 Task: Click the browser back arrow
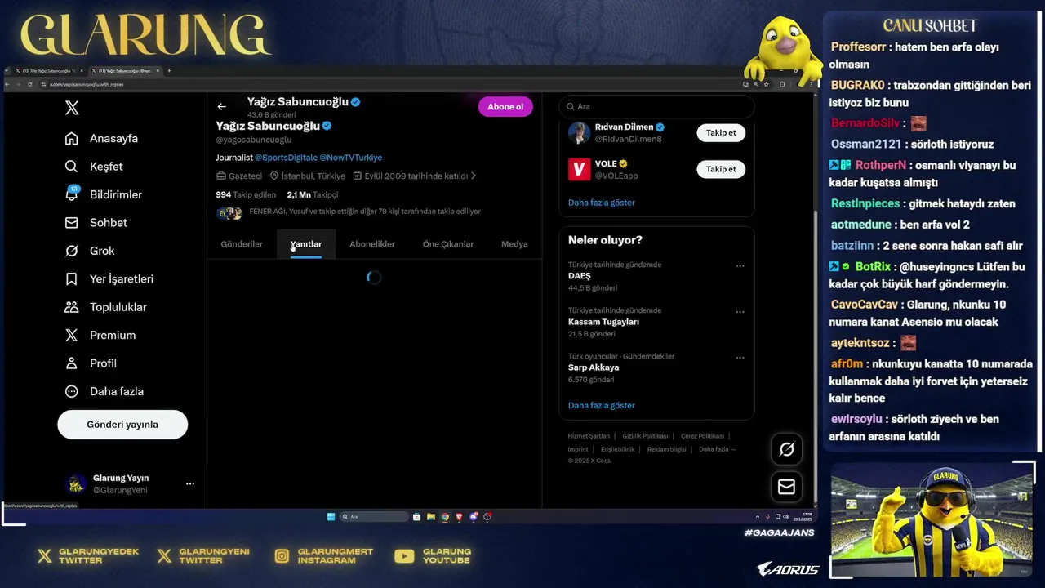point(8,84)
